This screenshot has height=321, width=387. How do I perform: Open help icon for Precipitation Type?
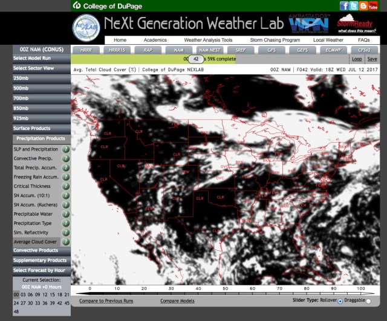(x=66, y=223)
